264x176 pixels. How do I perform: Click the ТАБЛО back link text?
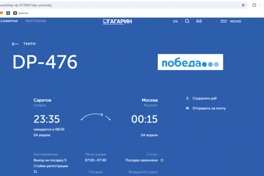tap(29, 44)
